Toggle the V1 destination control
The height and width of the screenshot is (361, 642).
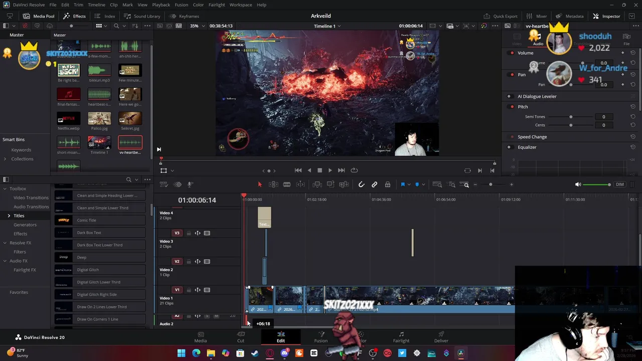(177, 290)
